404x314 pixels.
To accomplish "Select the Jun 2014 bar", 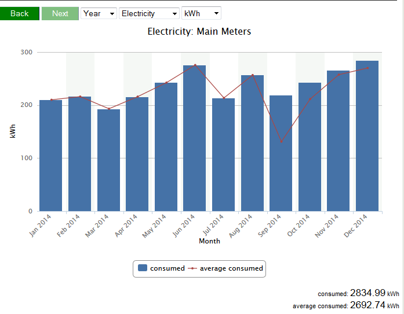I will 194,139.
